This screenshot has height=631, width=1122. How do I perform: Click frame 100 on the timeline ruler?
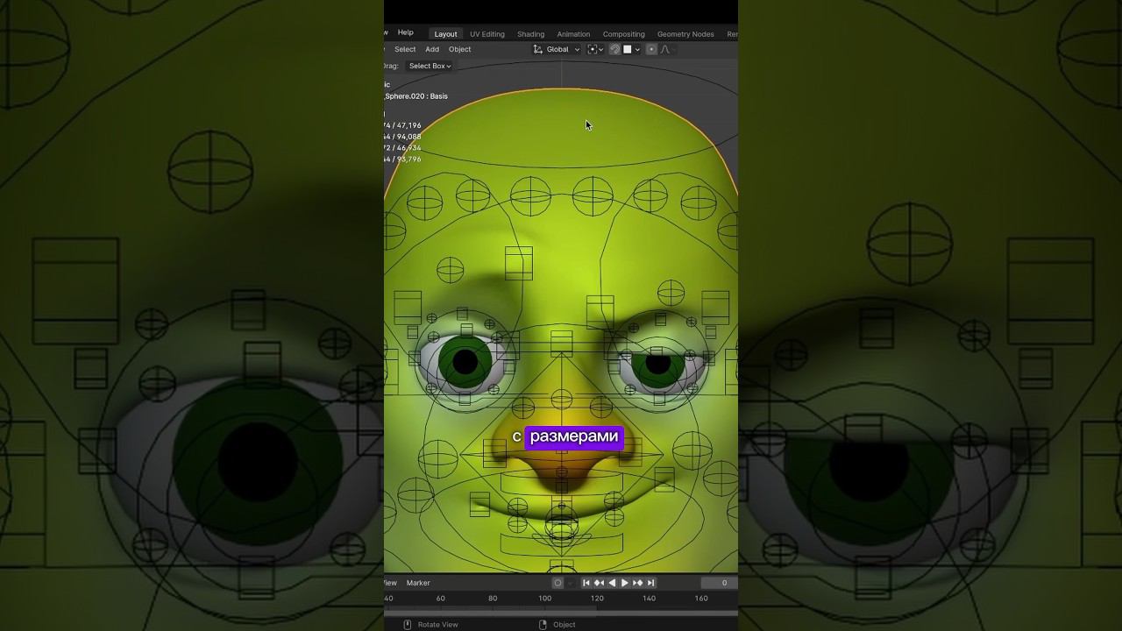544,598
